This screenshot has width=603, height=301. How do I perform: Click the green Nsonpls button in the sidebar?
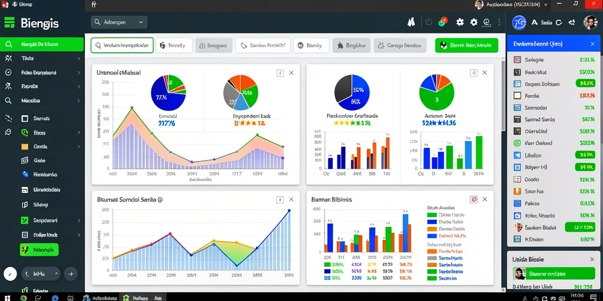click(x=39, y=249)
